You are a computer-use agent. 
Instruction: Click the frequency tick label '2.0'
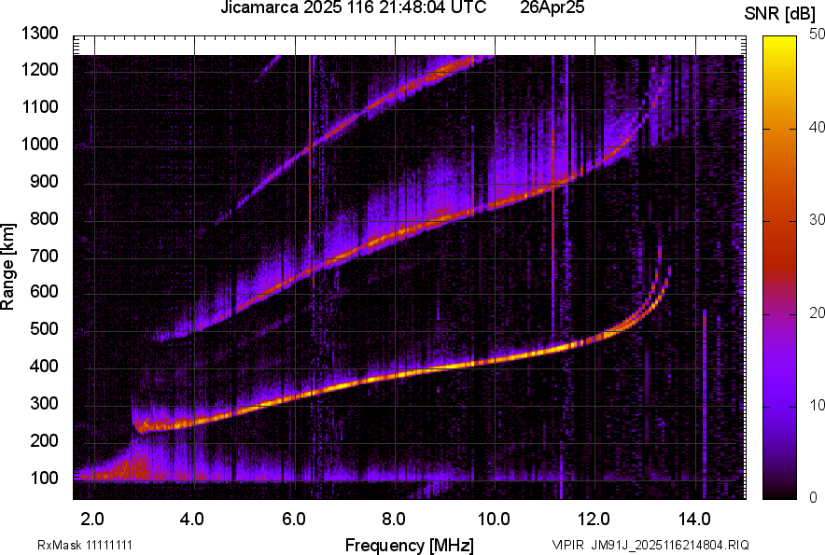click(x=92, y=520)
